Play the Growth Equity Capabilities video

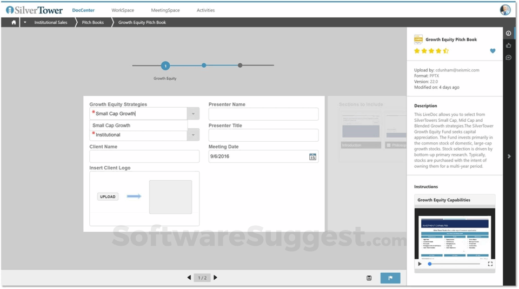click(420, 264)
